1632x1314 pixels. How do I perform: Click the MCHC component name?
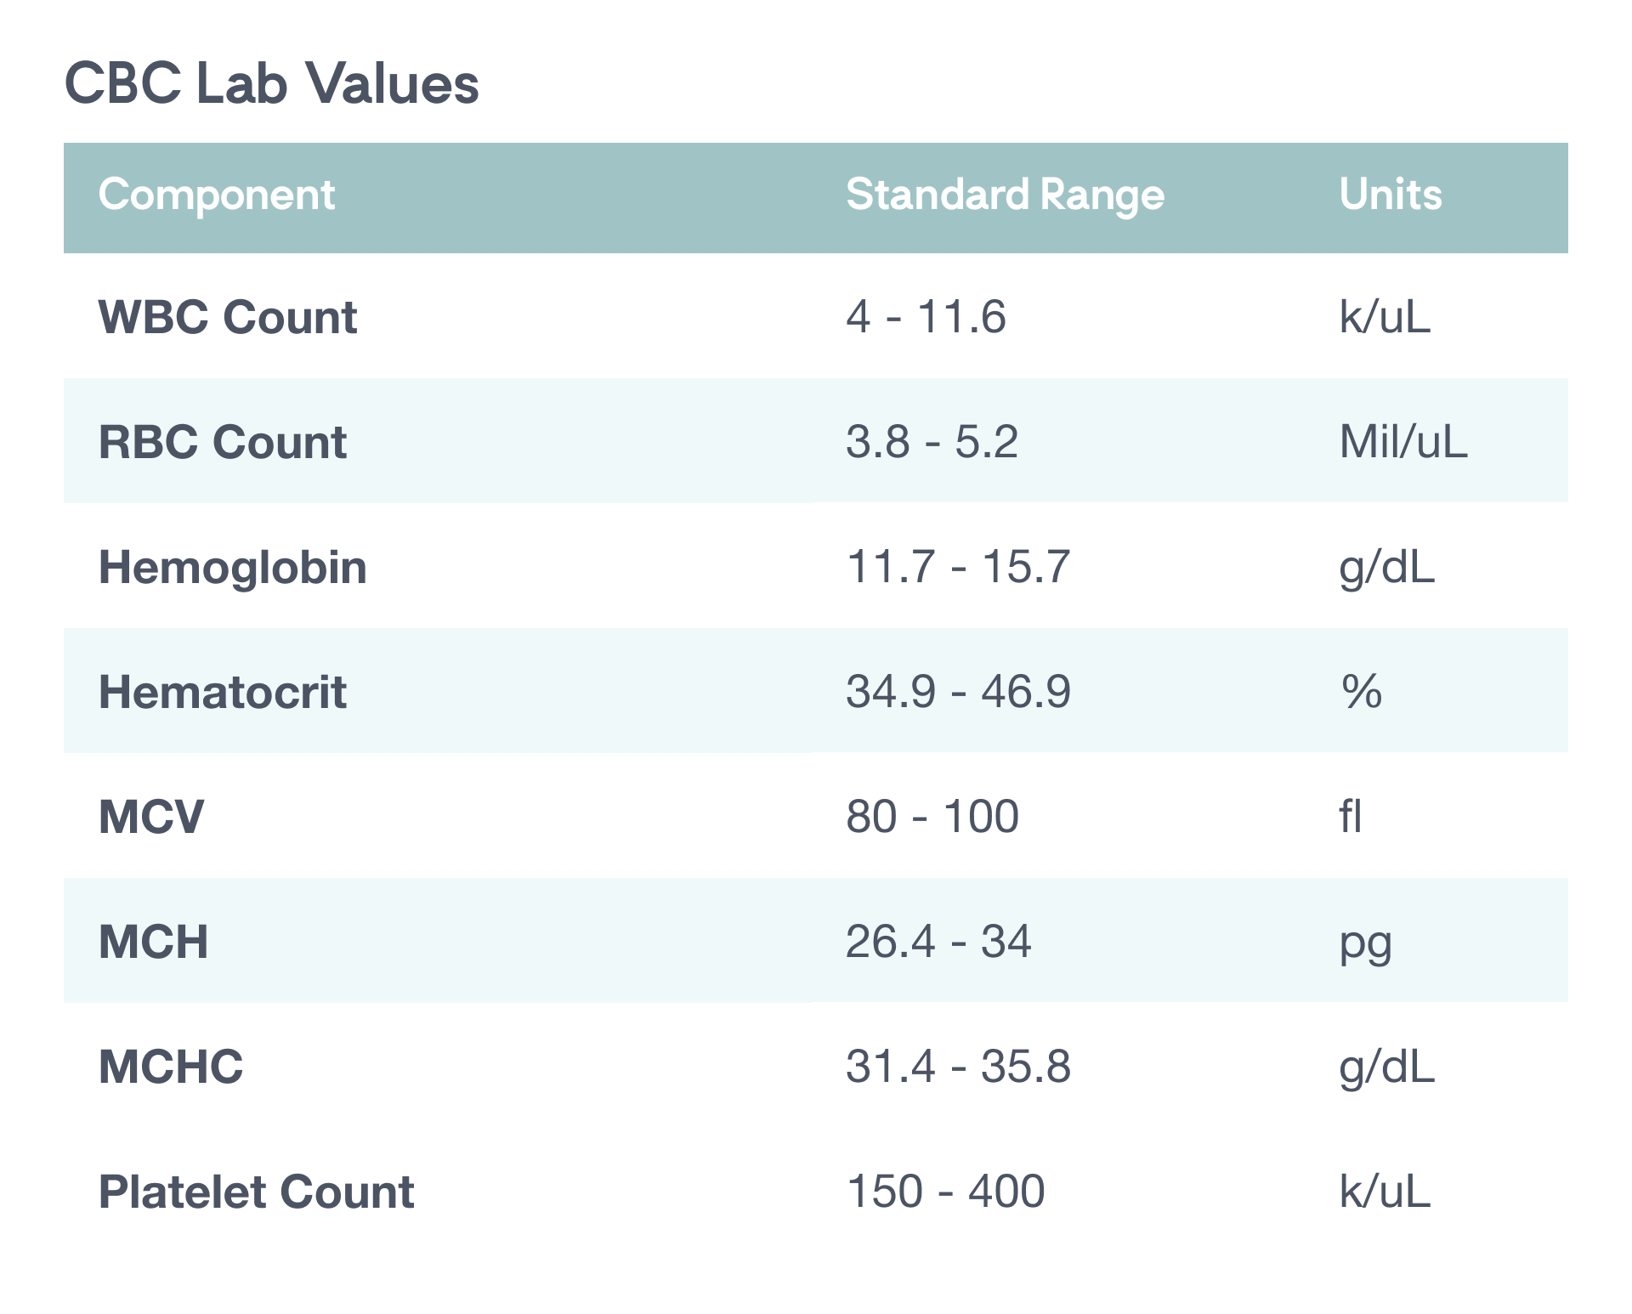point(171,1067)
